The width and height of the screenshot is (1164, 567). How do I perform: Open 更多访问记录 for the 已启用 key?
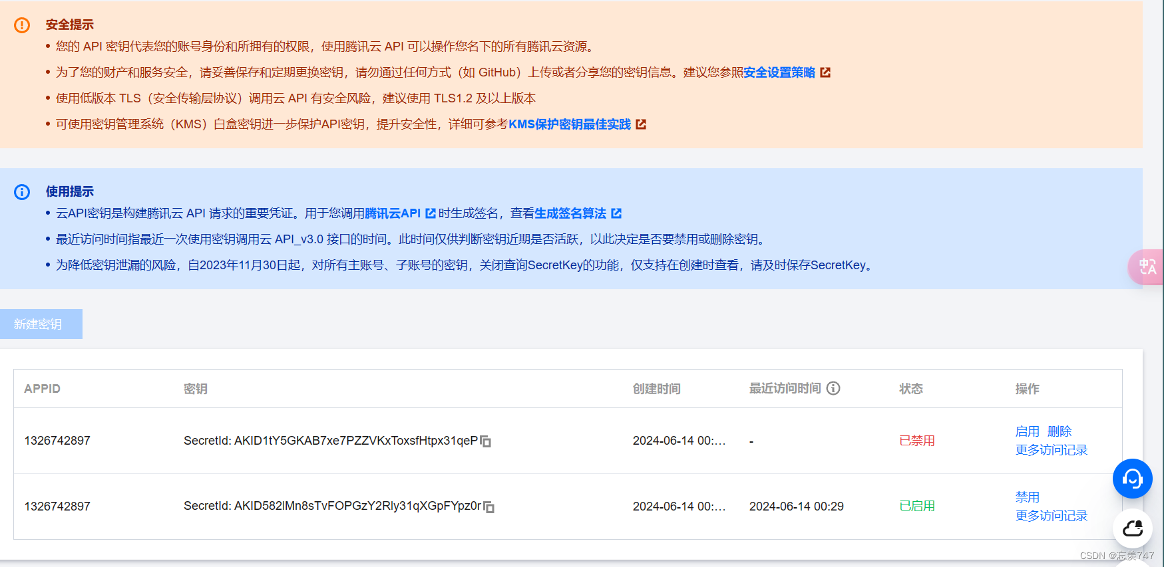(1052, 516)
